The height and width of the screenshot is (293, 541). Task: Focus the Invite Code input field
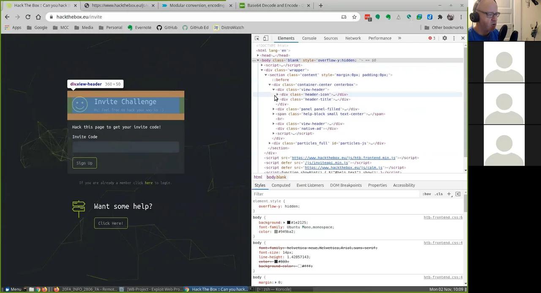point(125,147)
